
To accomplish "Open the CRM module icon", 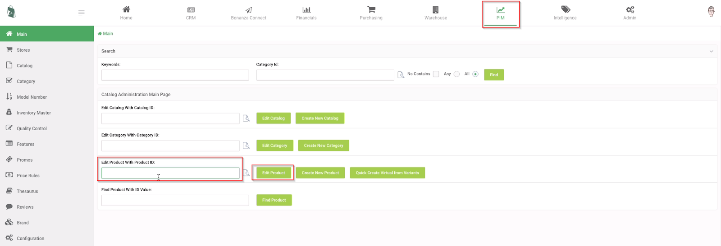I will coord(191,9).
